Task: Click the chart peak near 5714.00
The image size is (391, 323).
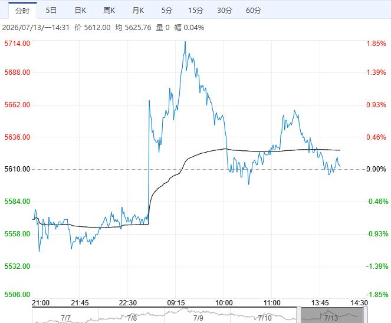Action: 185,42
